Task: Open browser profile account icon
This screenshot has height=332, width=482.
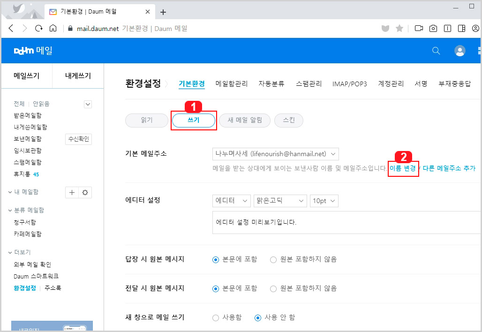Action: pos(475,29)
